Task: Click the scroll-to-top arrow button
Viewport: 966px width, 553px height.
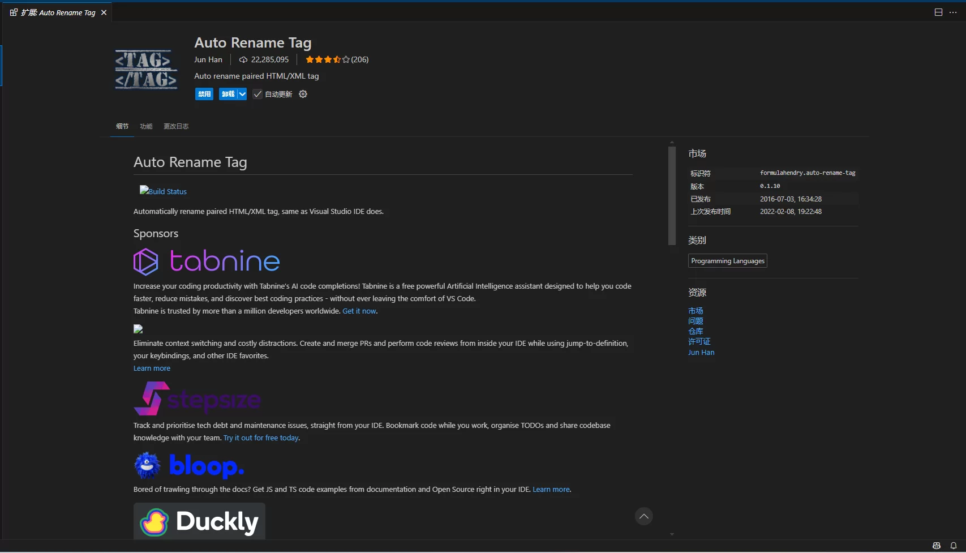Action: [643, 516]
